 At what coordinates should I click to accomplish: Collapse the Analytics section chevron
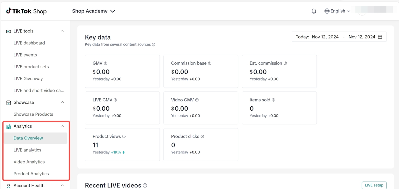click(x=62, y=126)
